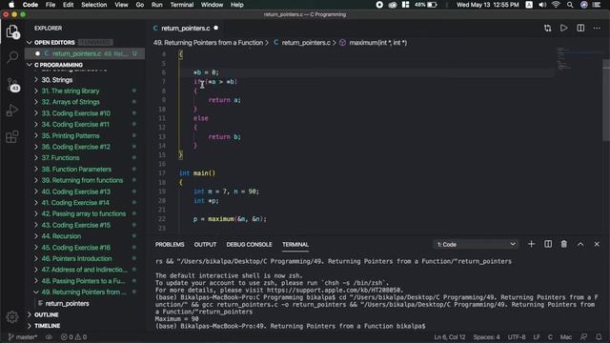Close the terminal panel
The image size is (610, 343).
(597, 244)
